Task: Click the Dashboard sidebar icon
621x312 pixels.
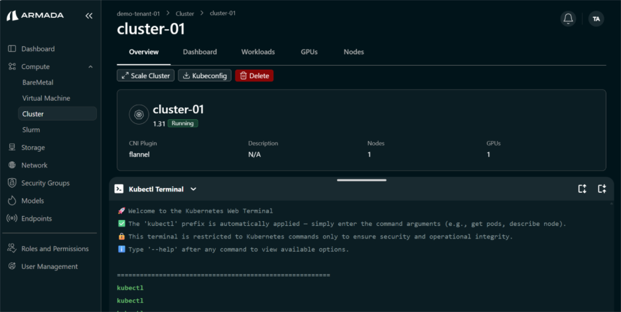Action: pyautogui.click(x=12, y=48)
